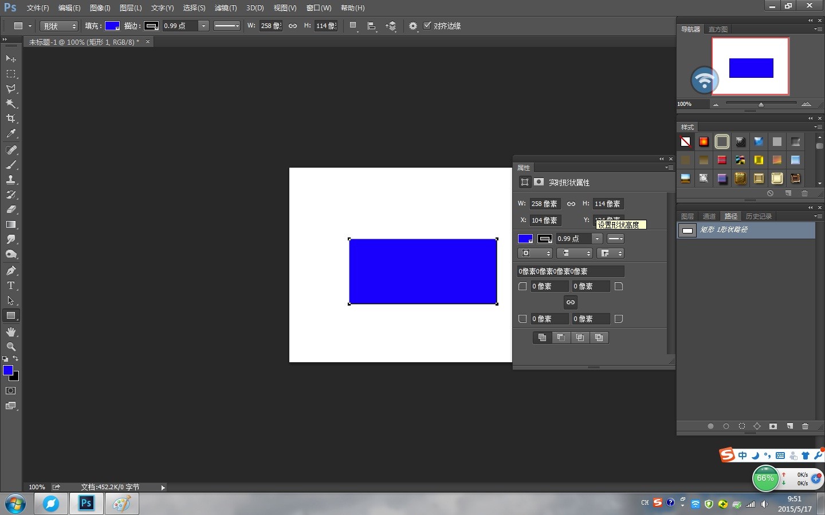825x515 pixels.
Task: Open stroke line join dropdown in Properties
Action: pyautogui.click(x=610, y=253)
